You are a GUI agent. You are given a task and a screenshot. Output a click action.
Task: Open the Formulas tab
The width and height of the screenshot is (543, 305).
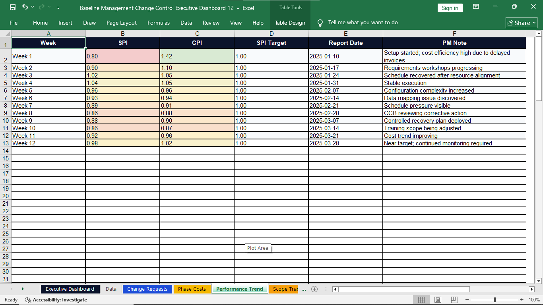tap(159, 23)
